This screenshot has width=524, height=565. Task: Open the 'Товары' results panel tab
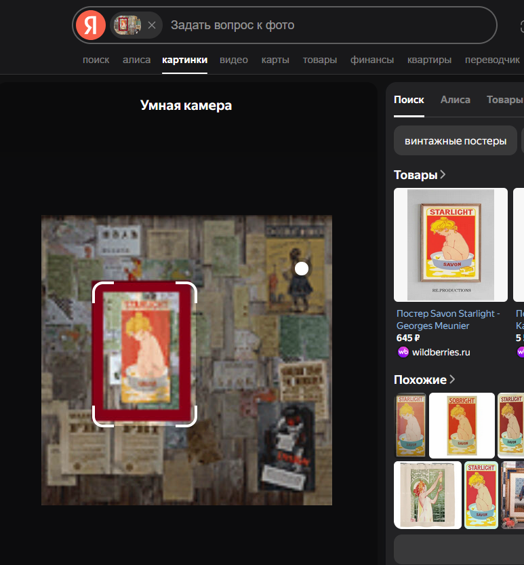(x=504, y=100)
